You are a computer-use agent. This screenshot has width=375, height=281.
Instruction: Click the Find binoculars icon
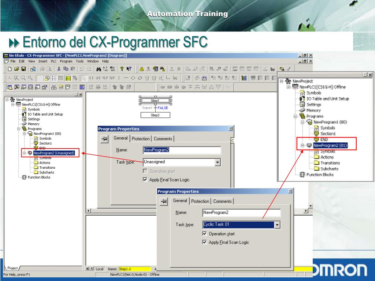98,69
